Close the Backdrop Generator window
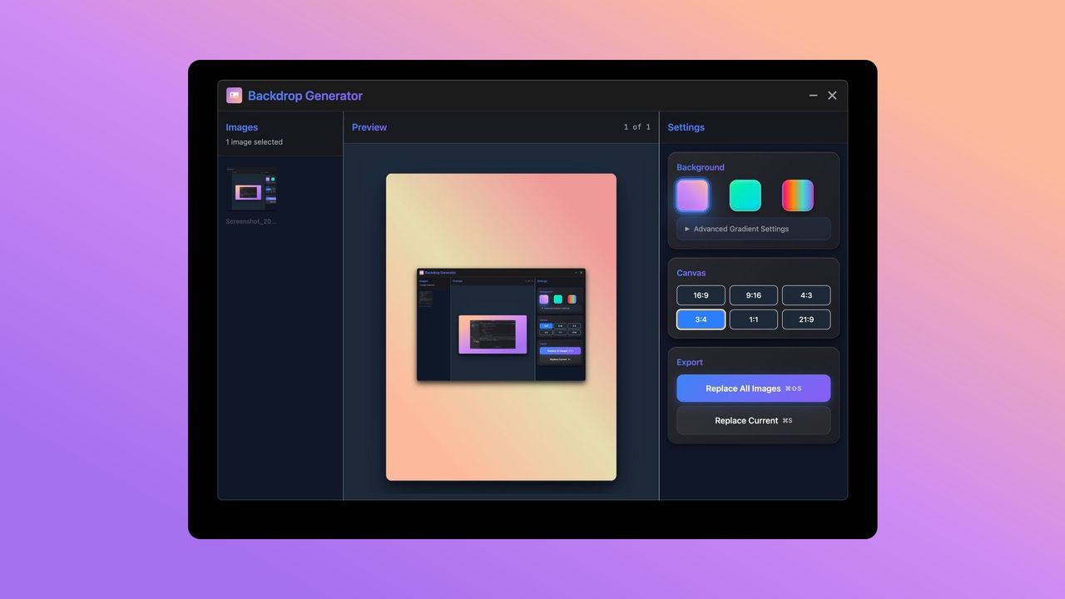This screenshot has width=1065, height=599. (832, 96)
